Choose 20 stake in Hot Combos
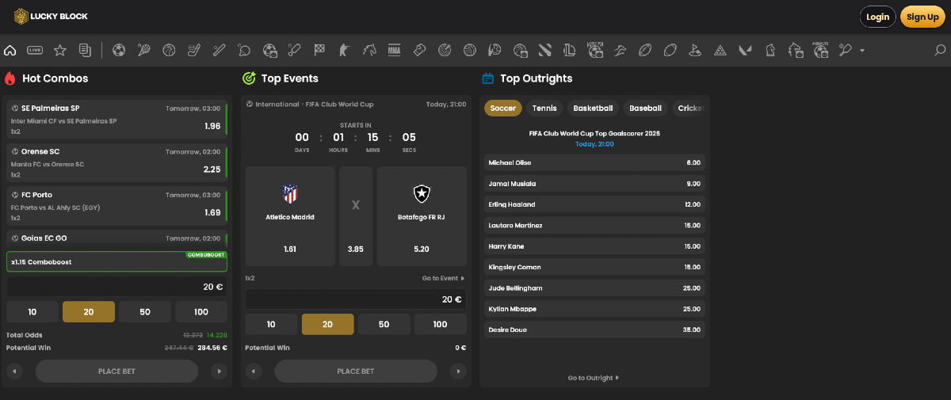 [x=89, y=312]
